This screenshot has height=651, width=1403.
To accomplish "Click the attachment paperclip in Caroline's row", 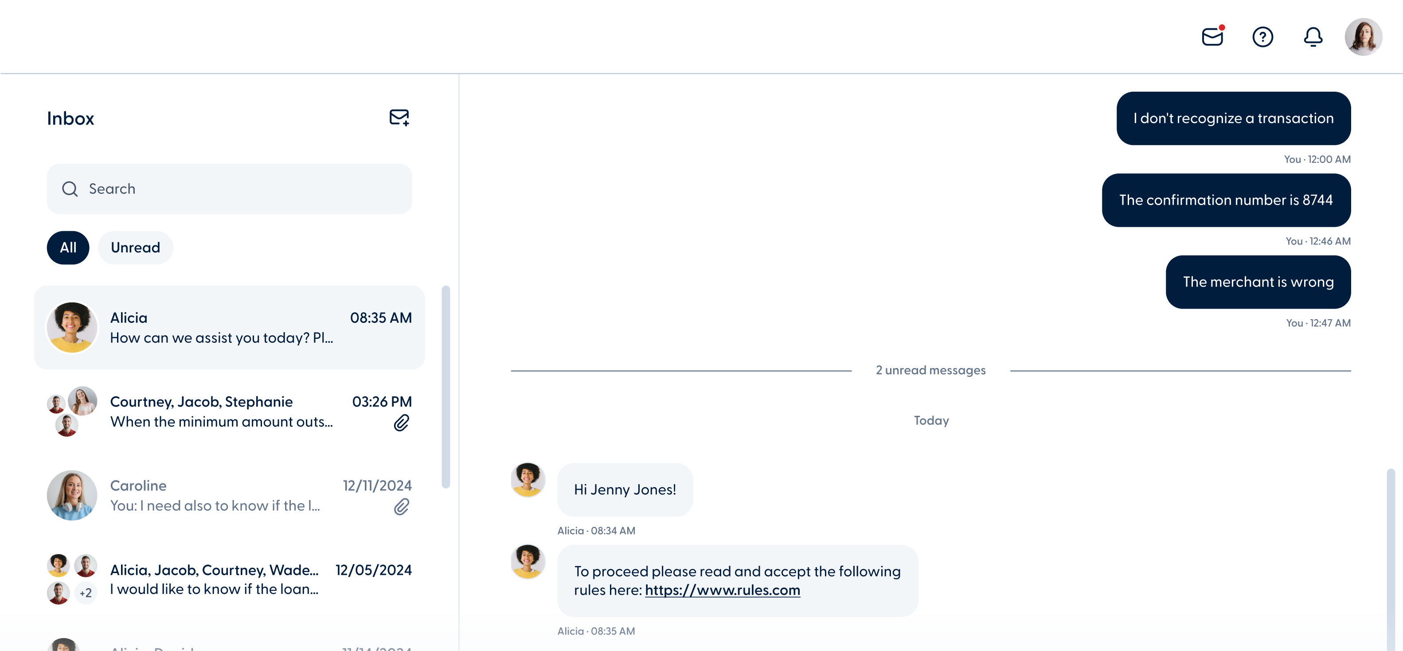I will [402, 507].
